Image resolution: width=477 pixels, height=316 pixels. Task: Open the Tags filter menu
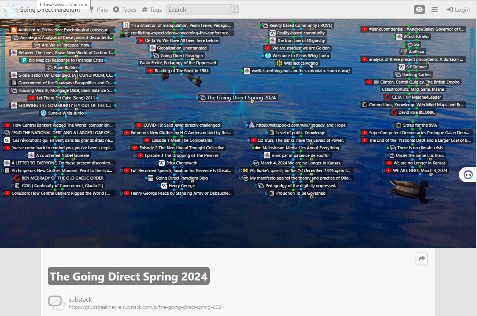[x=152, y=9]
